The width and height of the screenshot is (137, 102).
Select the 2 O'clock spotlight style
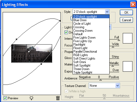[91, 17]
